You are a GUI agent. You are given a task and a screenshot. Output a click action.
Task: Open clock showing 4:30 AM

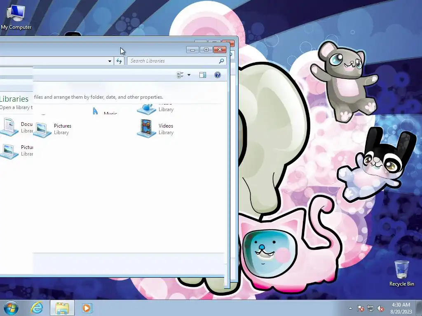tap(401, 308)
